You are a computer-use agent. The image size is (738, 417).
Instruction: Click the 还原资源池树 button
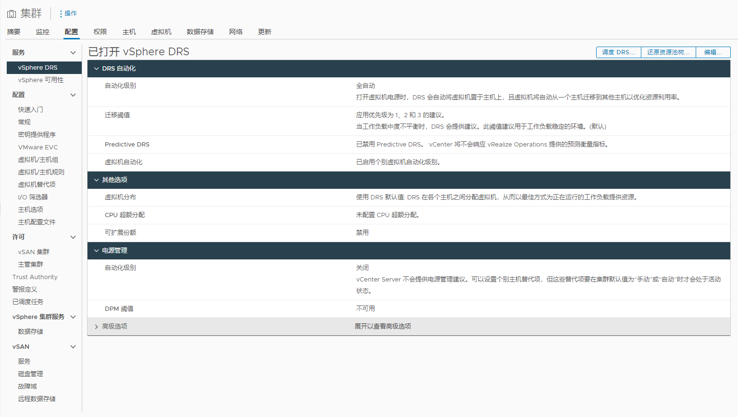668,52
